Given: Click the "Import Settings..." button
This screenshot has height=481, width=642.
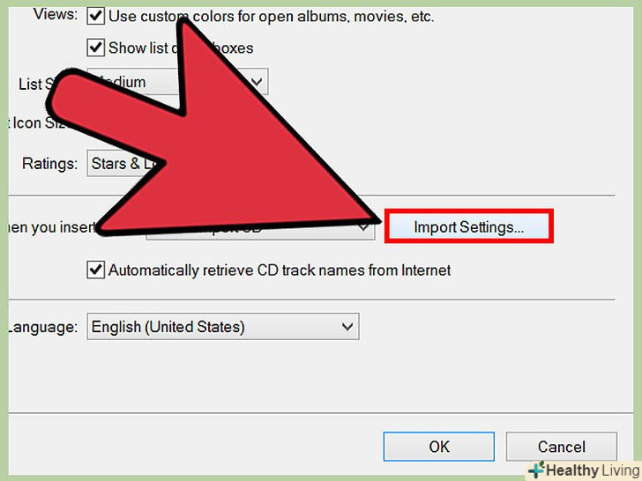Looking at the screenshot, I should click(x=469, y=226).
